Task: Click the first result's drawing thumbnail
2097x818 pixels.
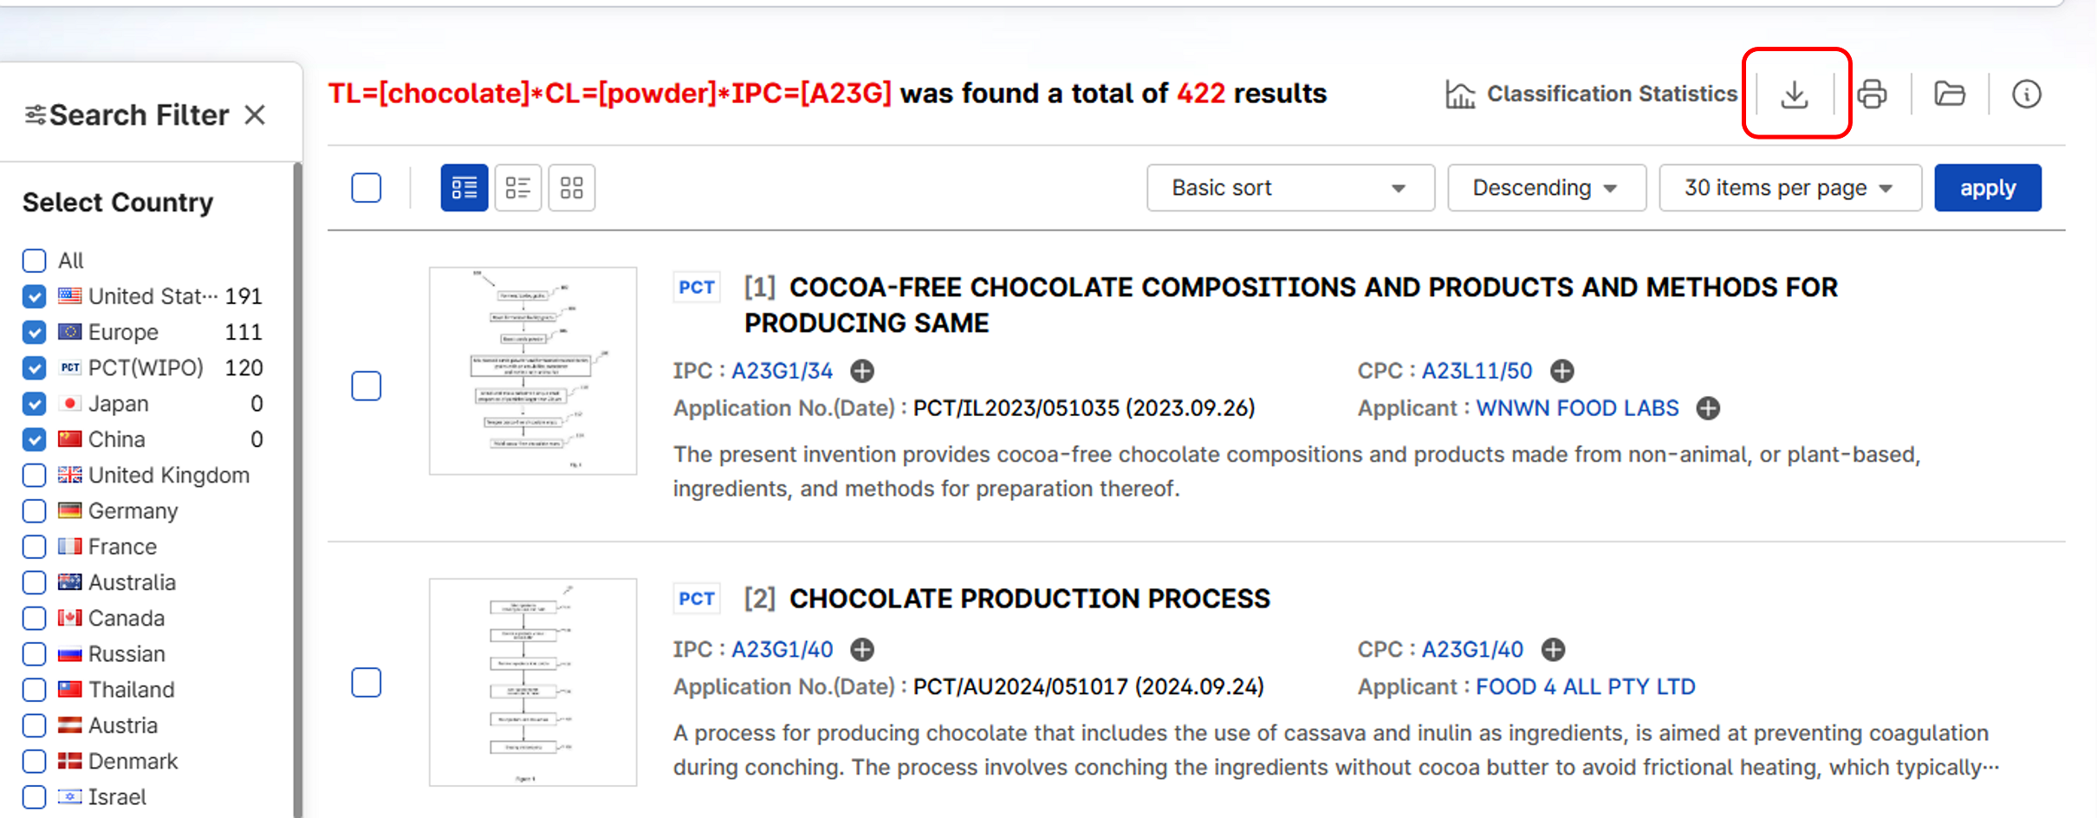Action: coord(533,371)
